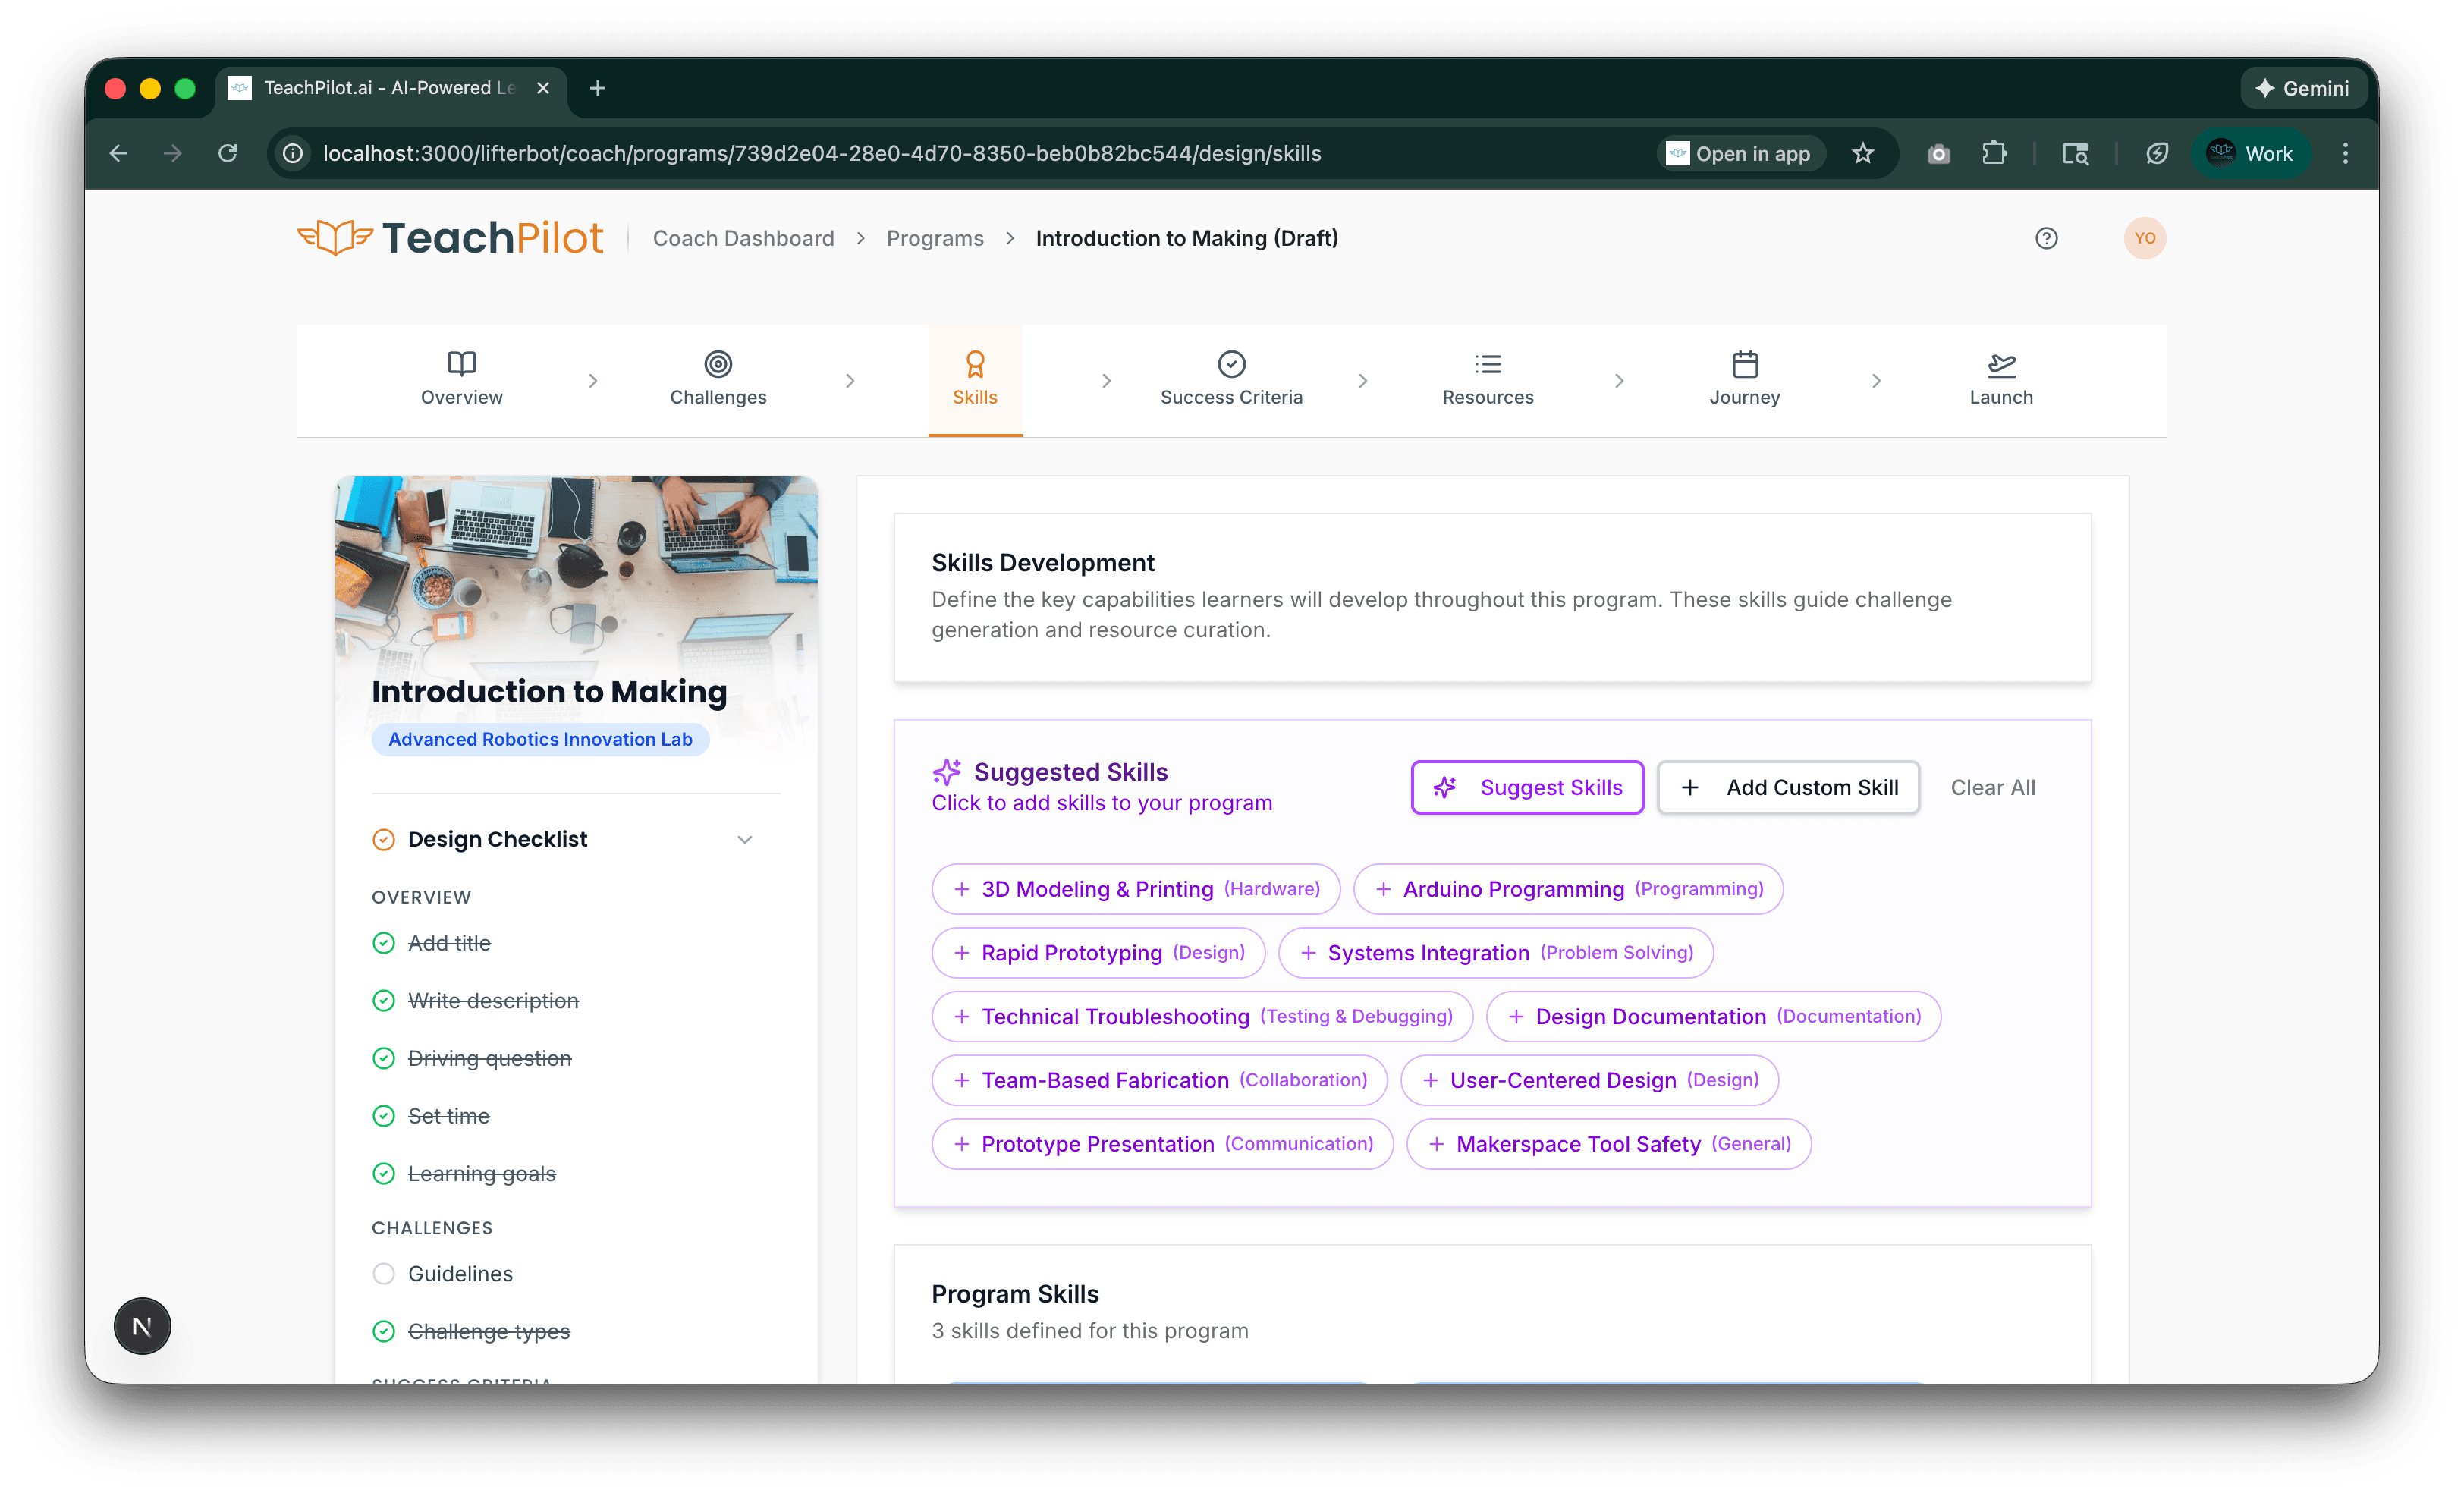
Task: Click the Clear All link
Action: [1992, 787]
